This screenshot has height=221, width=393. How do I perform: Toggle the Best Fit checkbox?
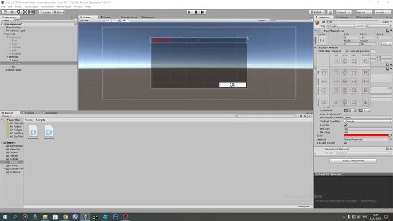pos(346,125)
